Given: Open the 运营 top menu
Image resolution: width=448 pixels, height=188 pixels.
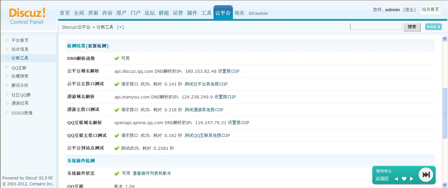Looking at the screenshot, I should 178,13.
